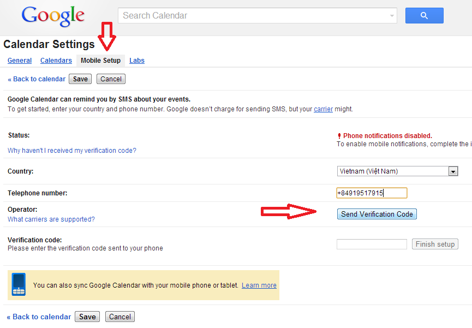
Task: Open the carrier link
Action: click(323, 109)
